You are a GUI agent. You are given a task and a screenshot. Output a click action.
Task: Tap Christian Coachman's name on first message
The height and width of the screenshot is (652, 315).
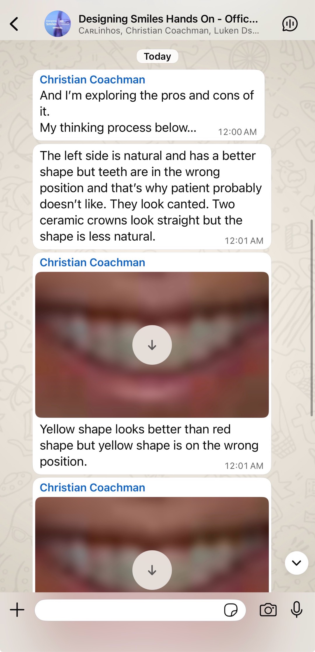click(92, 80)
